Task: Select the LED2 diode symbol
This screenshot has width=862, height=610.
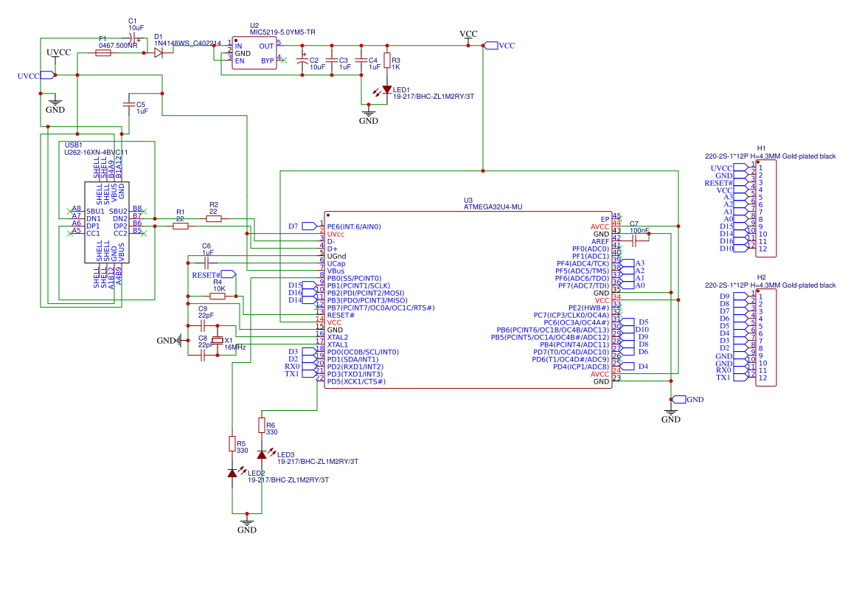Action: click(232, 473)
